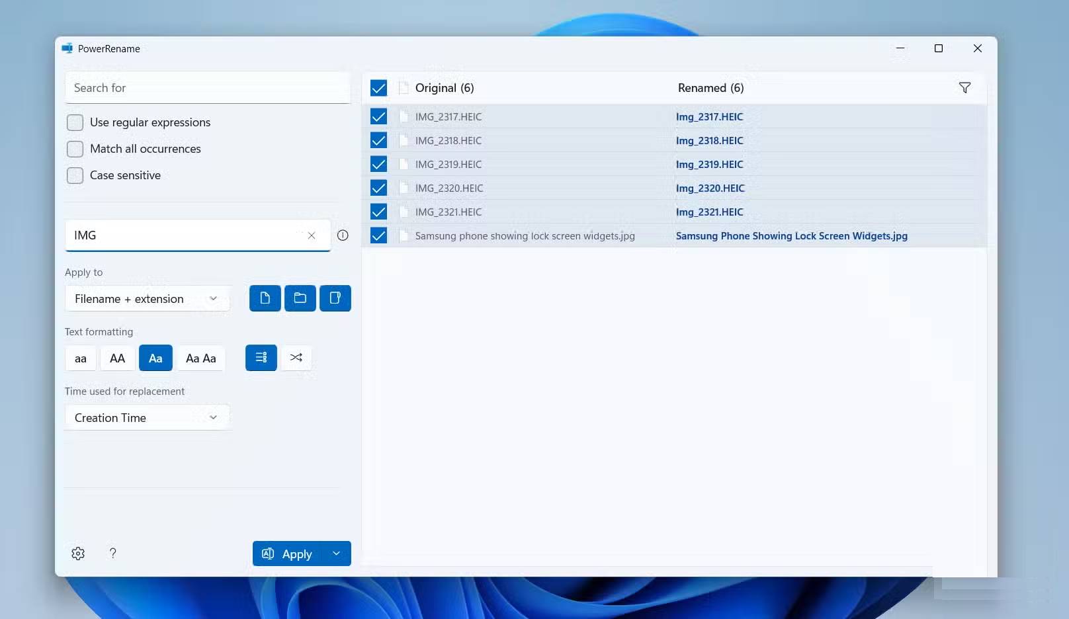Enable the enumerate items icon button
Viewport: 1069px width, 619px height.
261,358
